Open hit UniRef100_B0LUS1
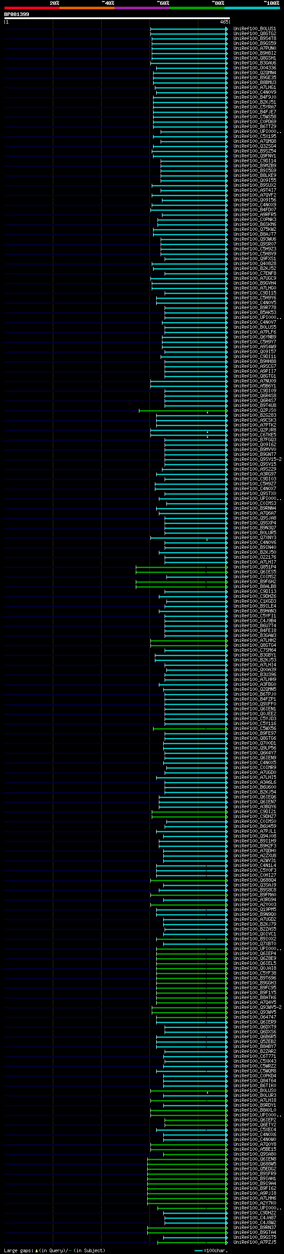The width and height of the screenshot is (284, 1254). (254, 29)
